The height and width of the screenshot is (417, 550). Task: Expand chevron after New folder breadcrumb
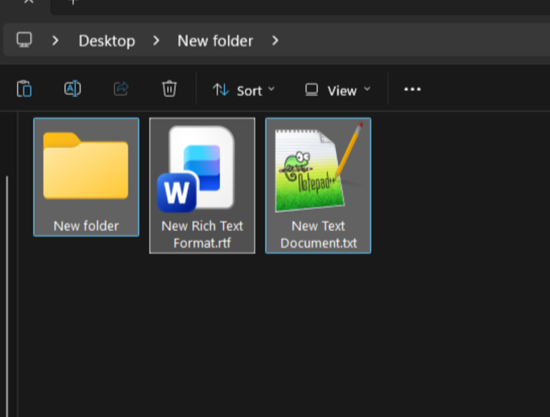pyautogui.click(x=276, y=41)
